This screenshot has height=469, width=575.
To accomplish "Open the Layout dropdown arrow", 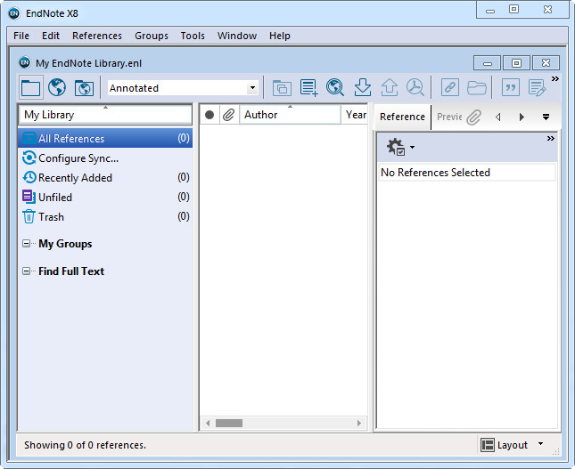I will point(540,444).
